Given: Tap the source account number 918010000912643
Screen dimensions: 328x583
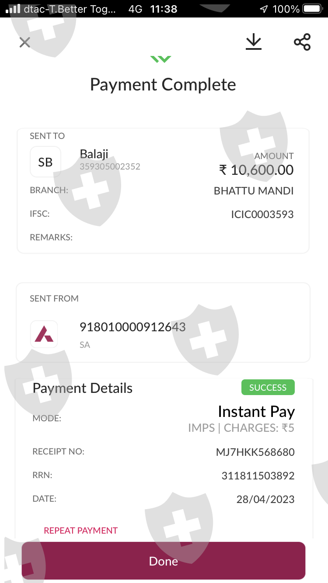Looking at the screenshot, I should 133,327.
